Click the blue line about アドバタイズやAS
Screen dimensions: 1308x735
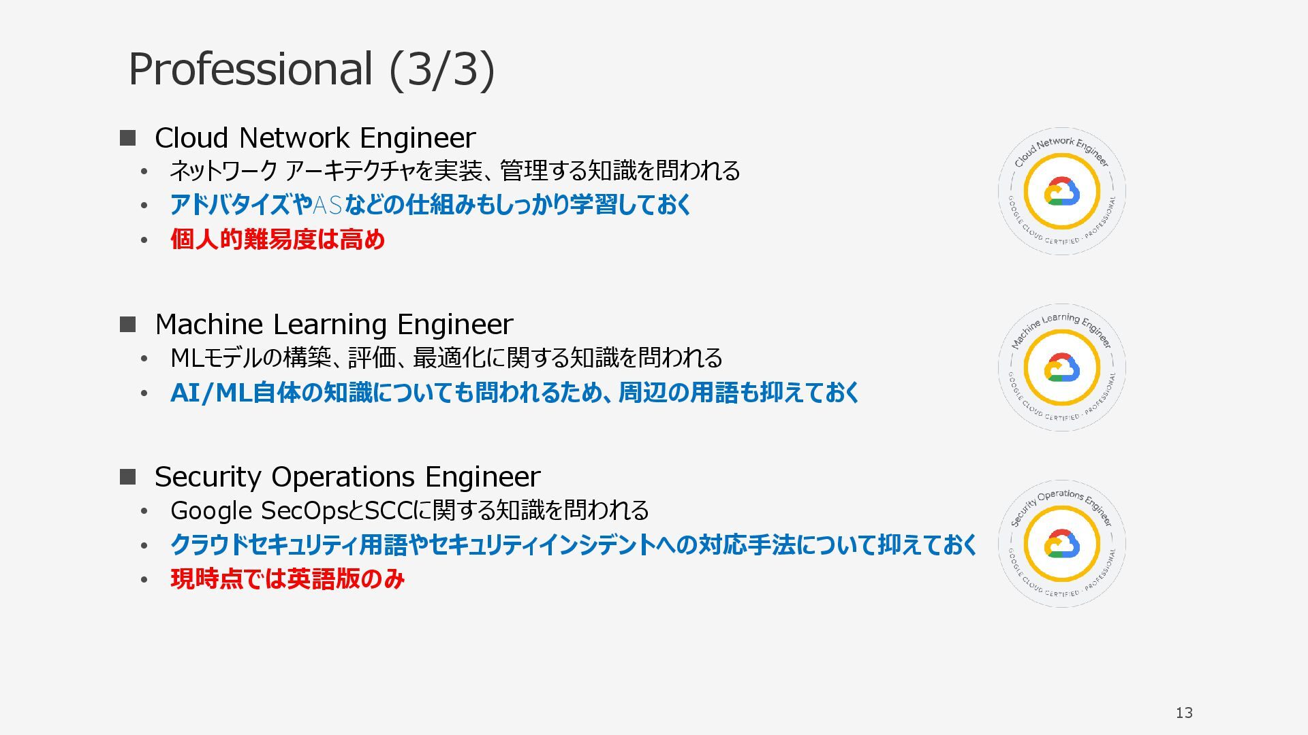pyautogui.click(x=431, y=204)
